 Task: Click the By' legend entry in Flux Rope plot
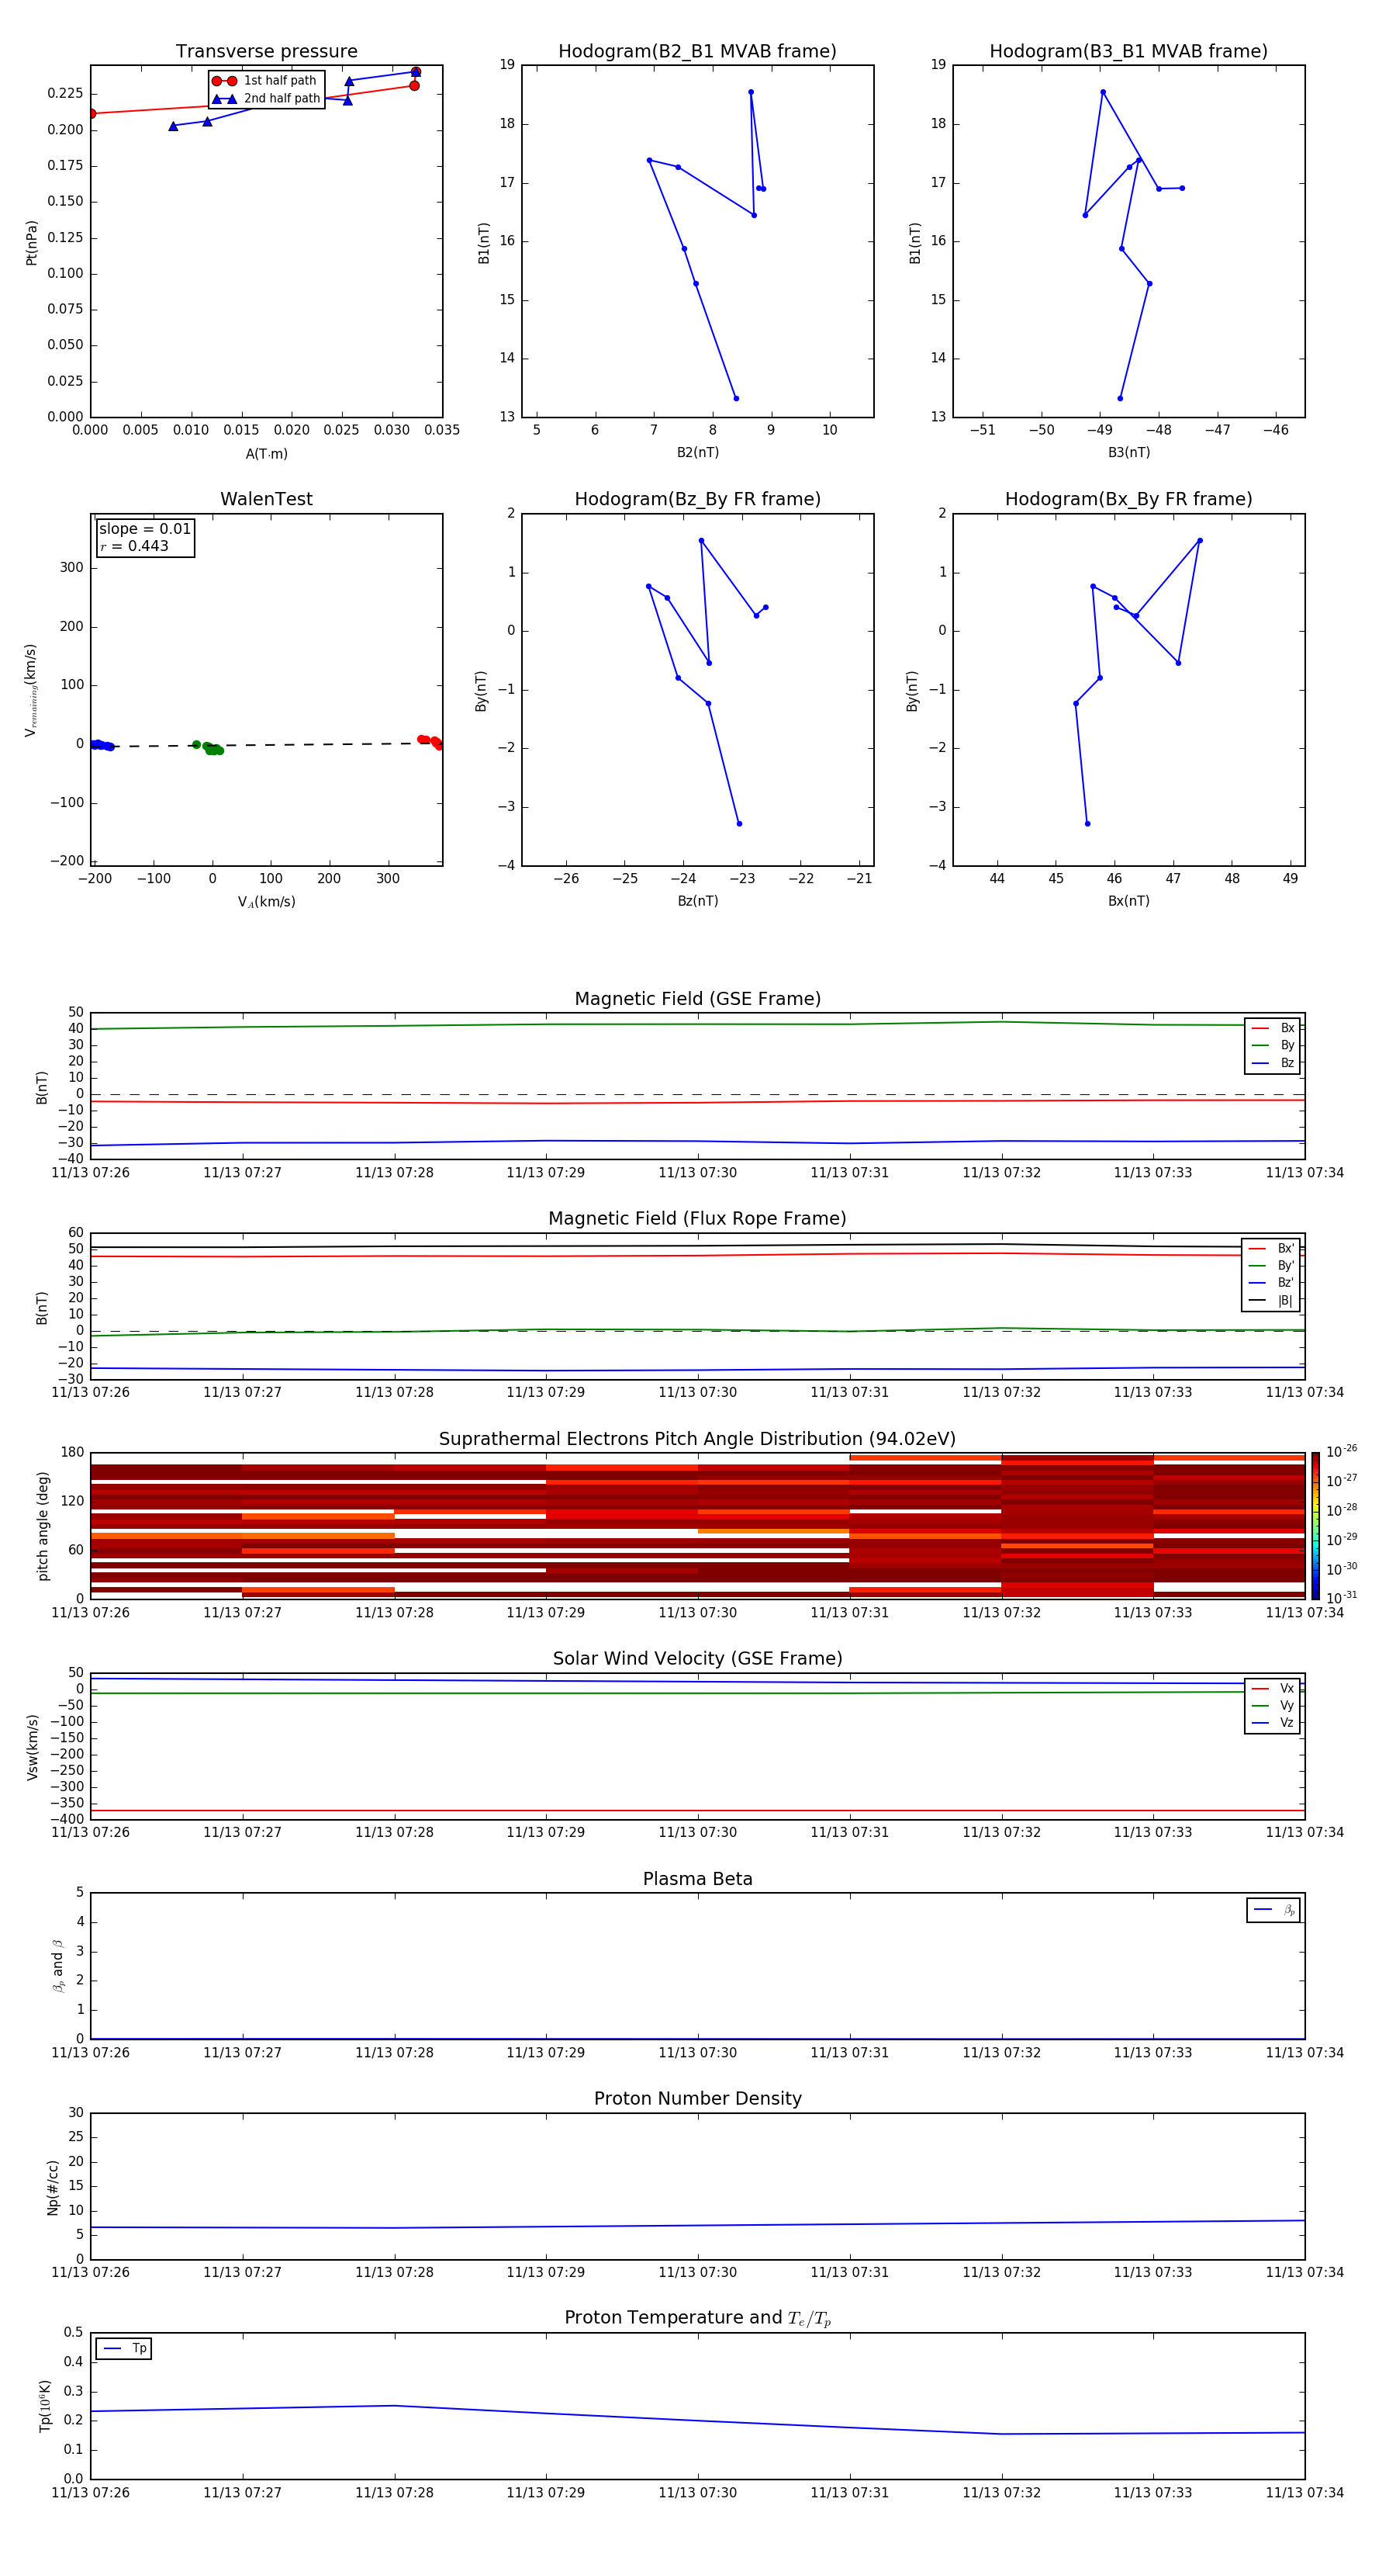[1272, 1266]
